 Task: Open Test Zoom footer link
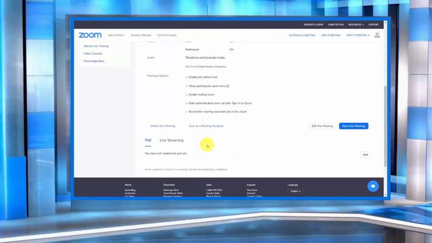coord(252,190)
